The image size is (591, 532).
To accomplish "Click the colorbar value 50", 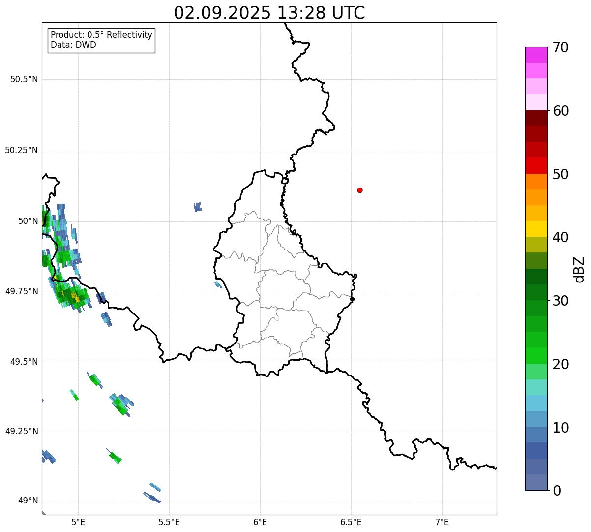I will point(561,174).
